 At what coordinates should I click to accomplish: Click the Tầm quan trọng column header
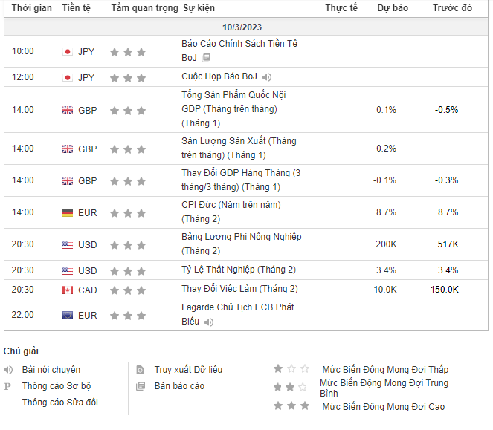coord(145,8)
